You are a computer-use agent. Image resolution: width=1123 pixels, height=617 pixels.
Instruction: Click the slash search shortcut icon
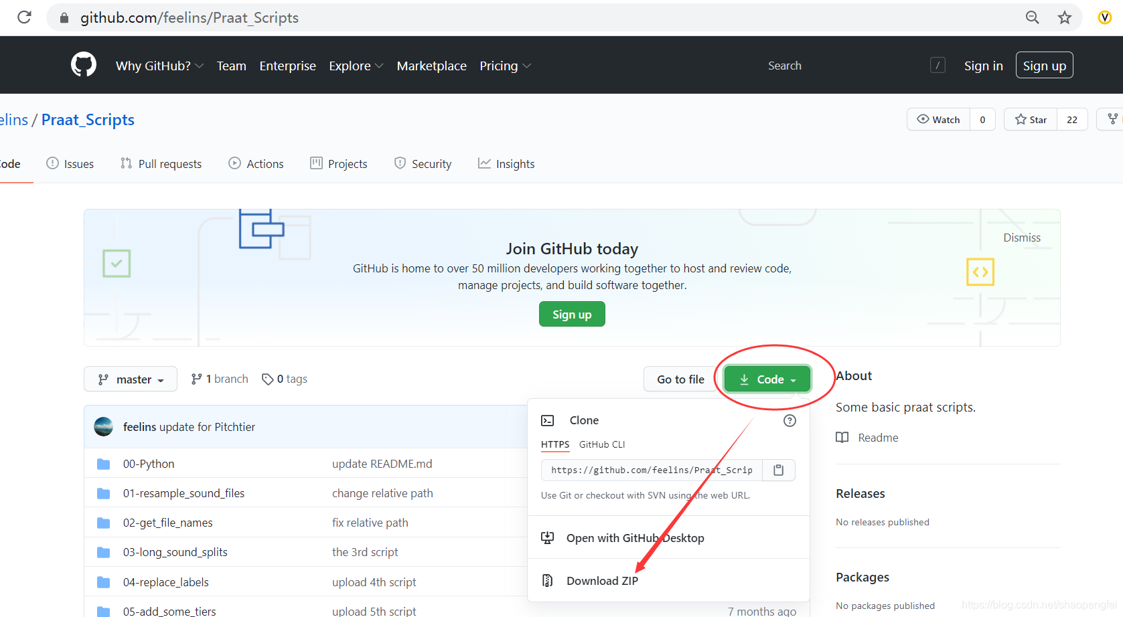(x=938, y=65)
